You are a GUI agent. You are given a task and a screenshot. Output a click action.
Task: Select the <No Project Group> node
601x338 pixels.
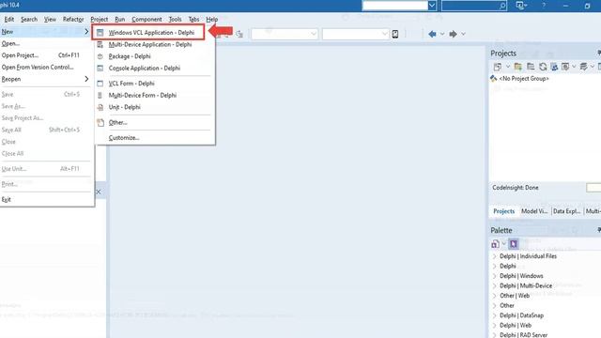pyautogui.click(x=524, y=79)
